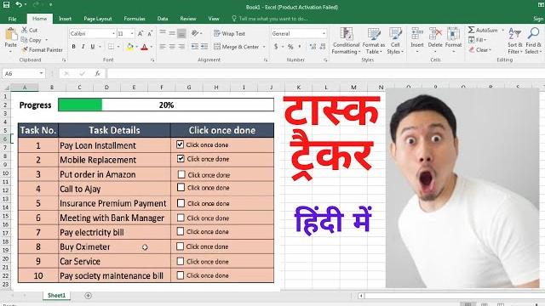Click the Format cells icon

click(453, 35)
